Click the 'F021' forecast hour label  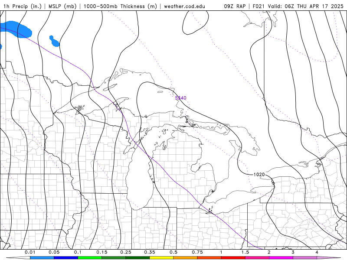coord(259,6)
